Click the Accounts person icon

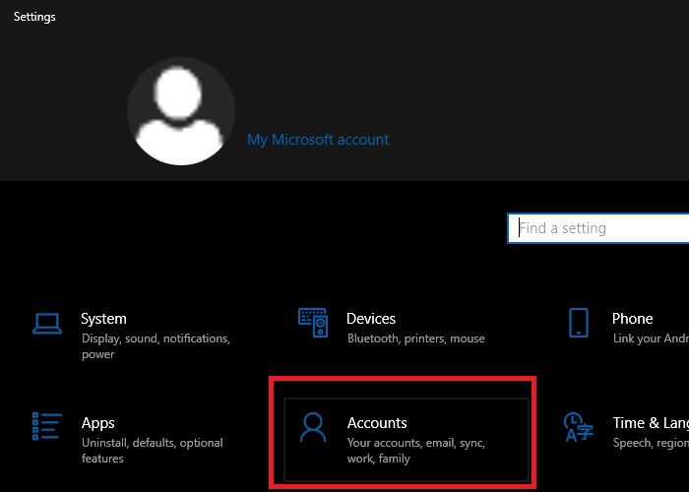(x=313, y=427)
